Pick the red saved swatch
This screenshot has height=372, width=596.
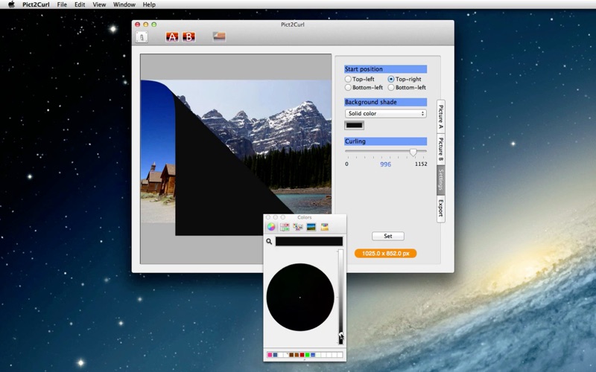pos(302,355)
